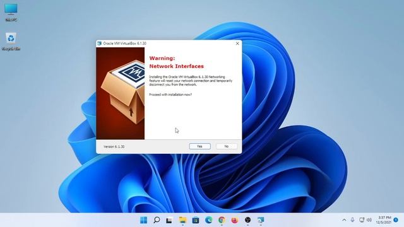Open the notification count badge
Viewport: 404px width, 227px height.
[x=396, y=220]
